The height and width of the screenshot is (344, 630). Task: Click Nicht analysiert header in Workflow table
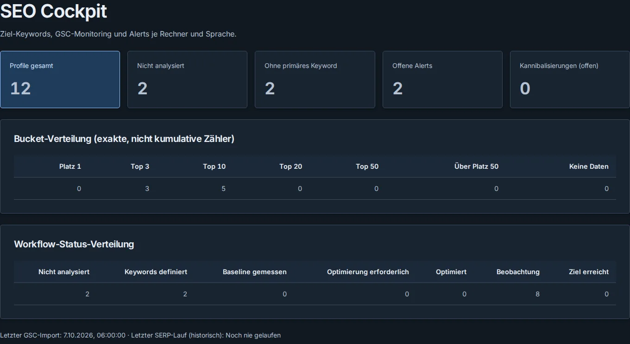point(64,272)
